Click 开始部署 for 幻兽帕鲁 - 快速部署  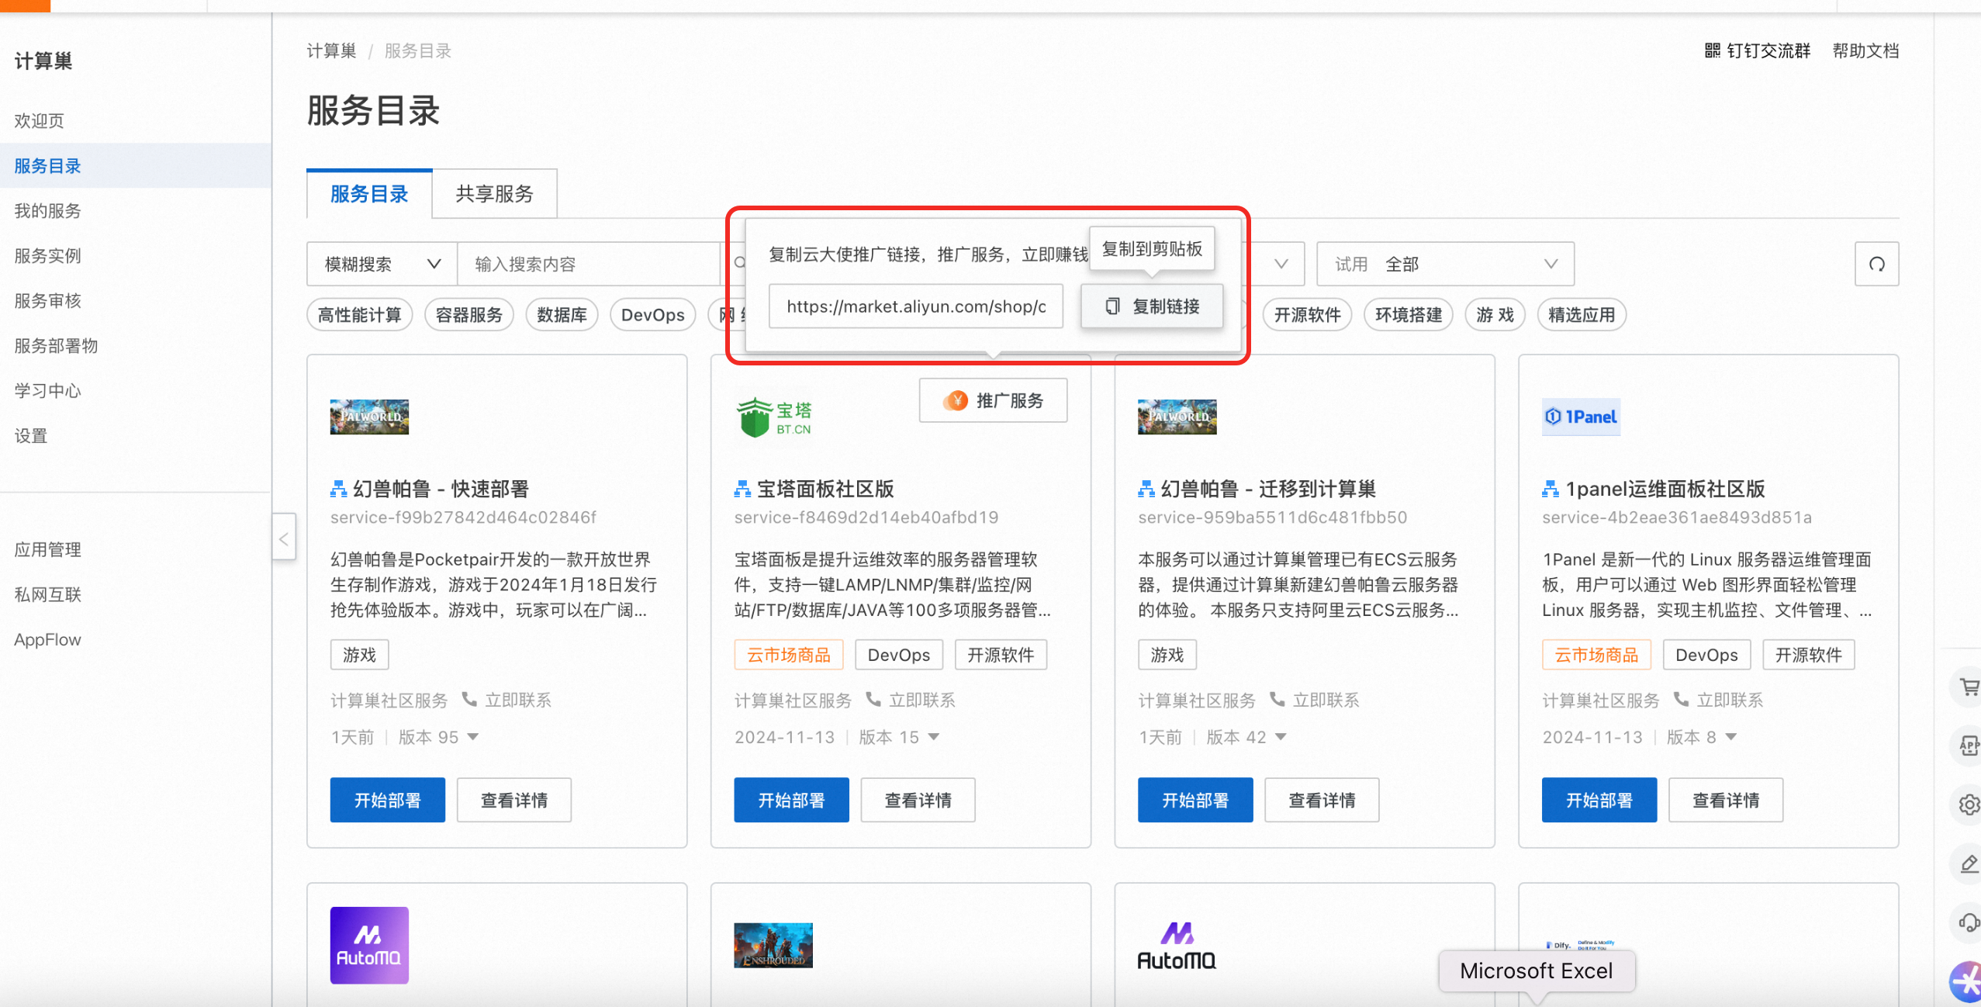tap(388, 800)
